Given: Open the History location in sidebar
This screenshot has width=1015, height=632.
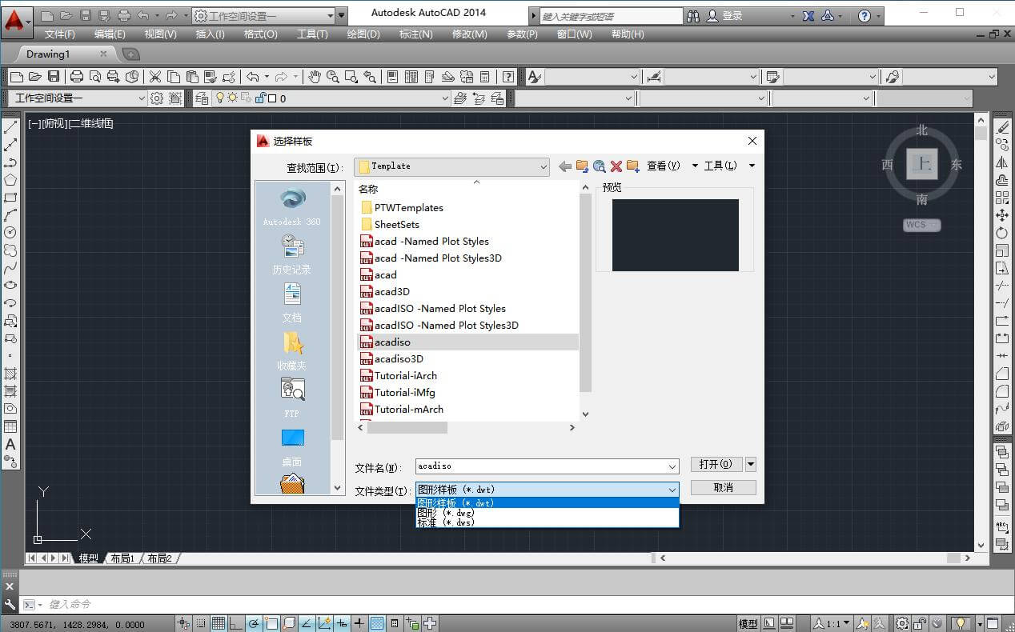Looking at the screenshot, I should [292, 254].
